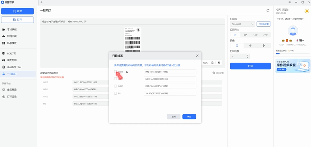Close the 扫码设置 dialog with the X

point(197,56)
